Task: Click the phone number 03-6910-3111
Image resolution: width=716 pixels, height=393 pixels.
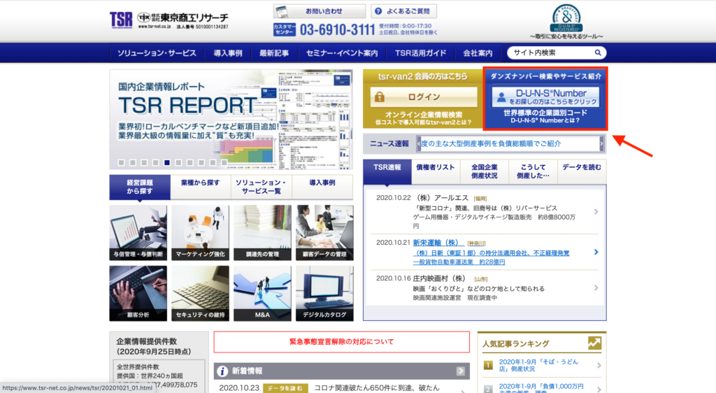Action: coord(337,29)
